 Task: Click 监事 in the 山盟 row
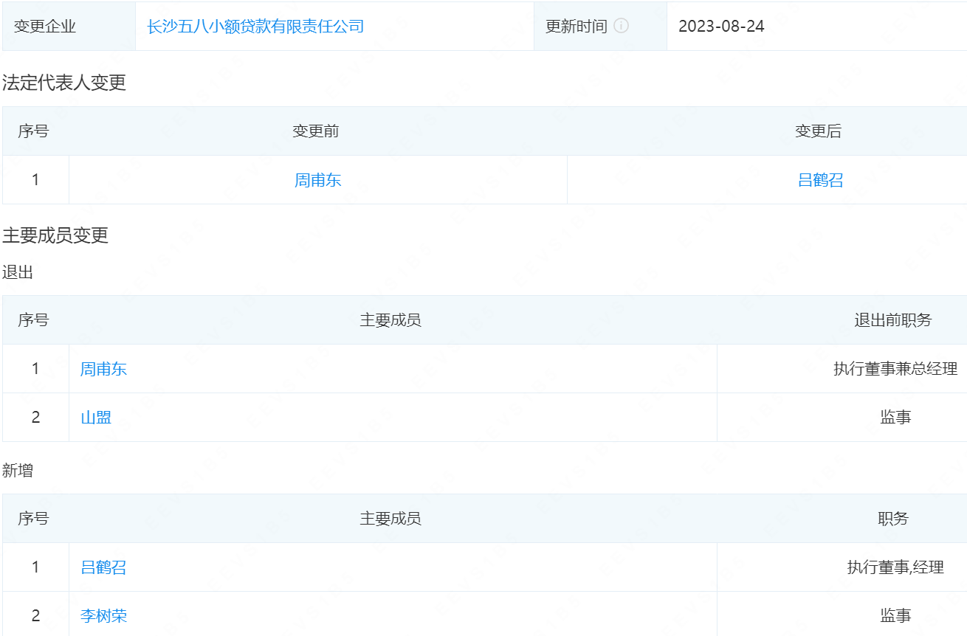pos(895,418)
